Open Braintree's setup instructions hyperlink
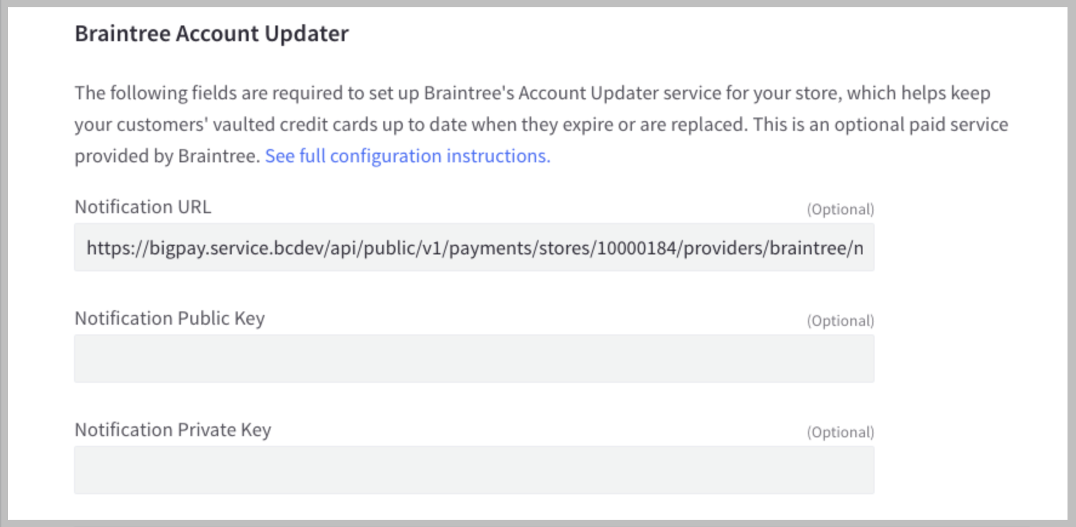The width and height of the screenshot is (1076, 527). 408,156
